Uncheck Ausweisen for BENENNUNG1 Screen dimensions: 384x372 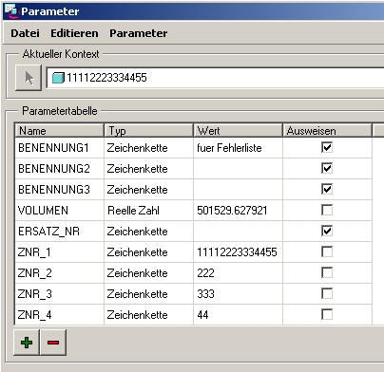pyautogui.click(x=327, y=147)
